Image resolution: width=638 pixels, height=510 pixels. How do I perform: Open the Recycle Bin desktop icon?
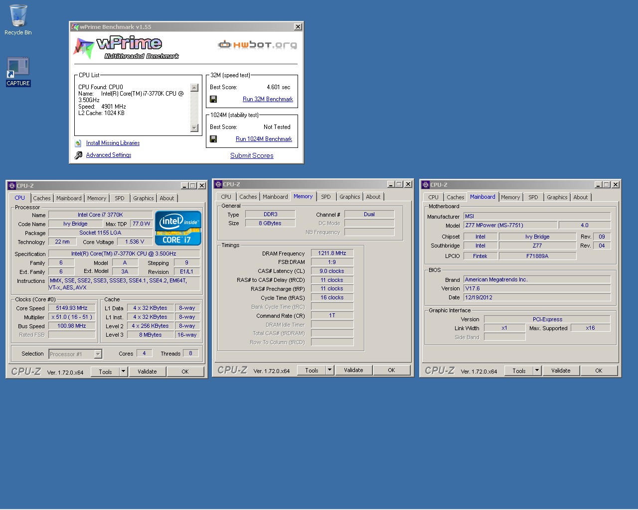tap(18, 20)
